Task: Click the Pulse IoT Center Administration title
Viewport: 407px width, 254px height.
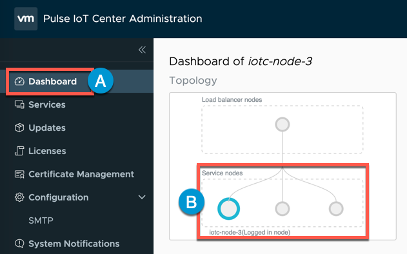Action: (x=123, y=19)
